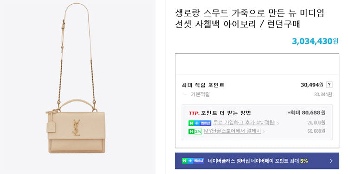Click the green N 2% badge
The width and height of the screenshot is (348, 174).
pyautogui.click(x=195, y=131)
